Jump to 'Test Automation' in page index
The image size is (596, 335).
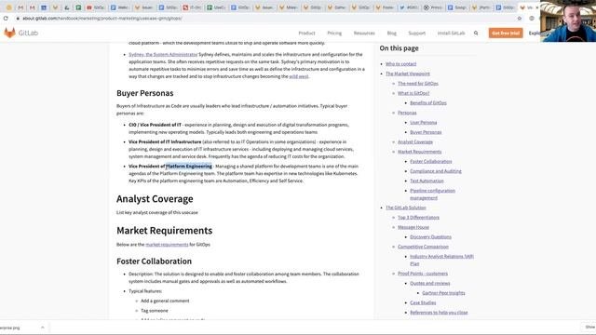coord(427,181)
